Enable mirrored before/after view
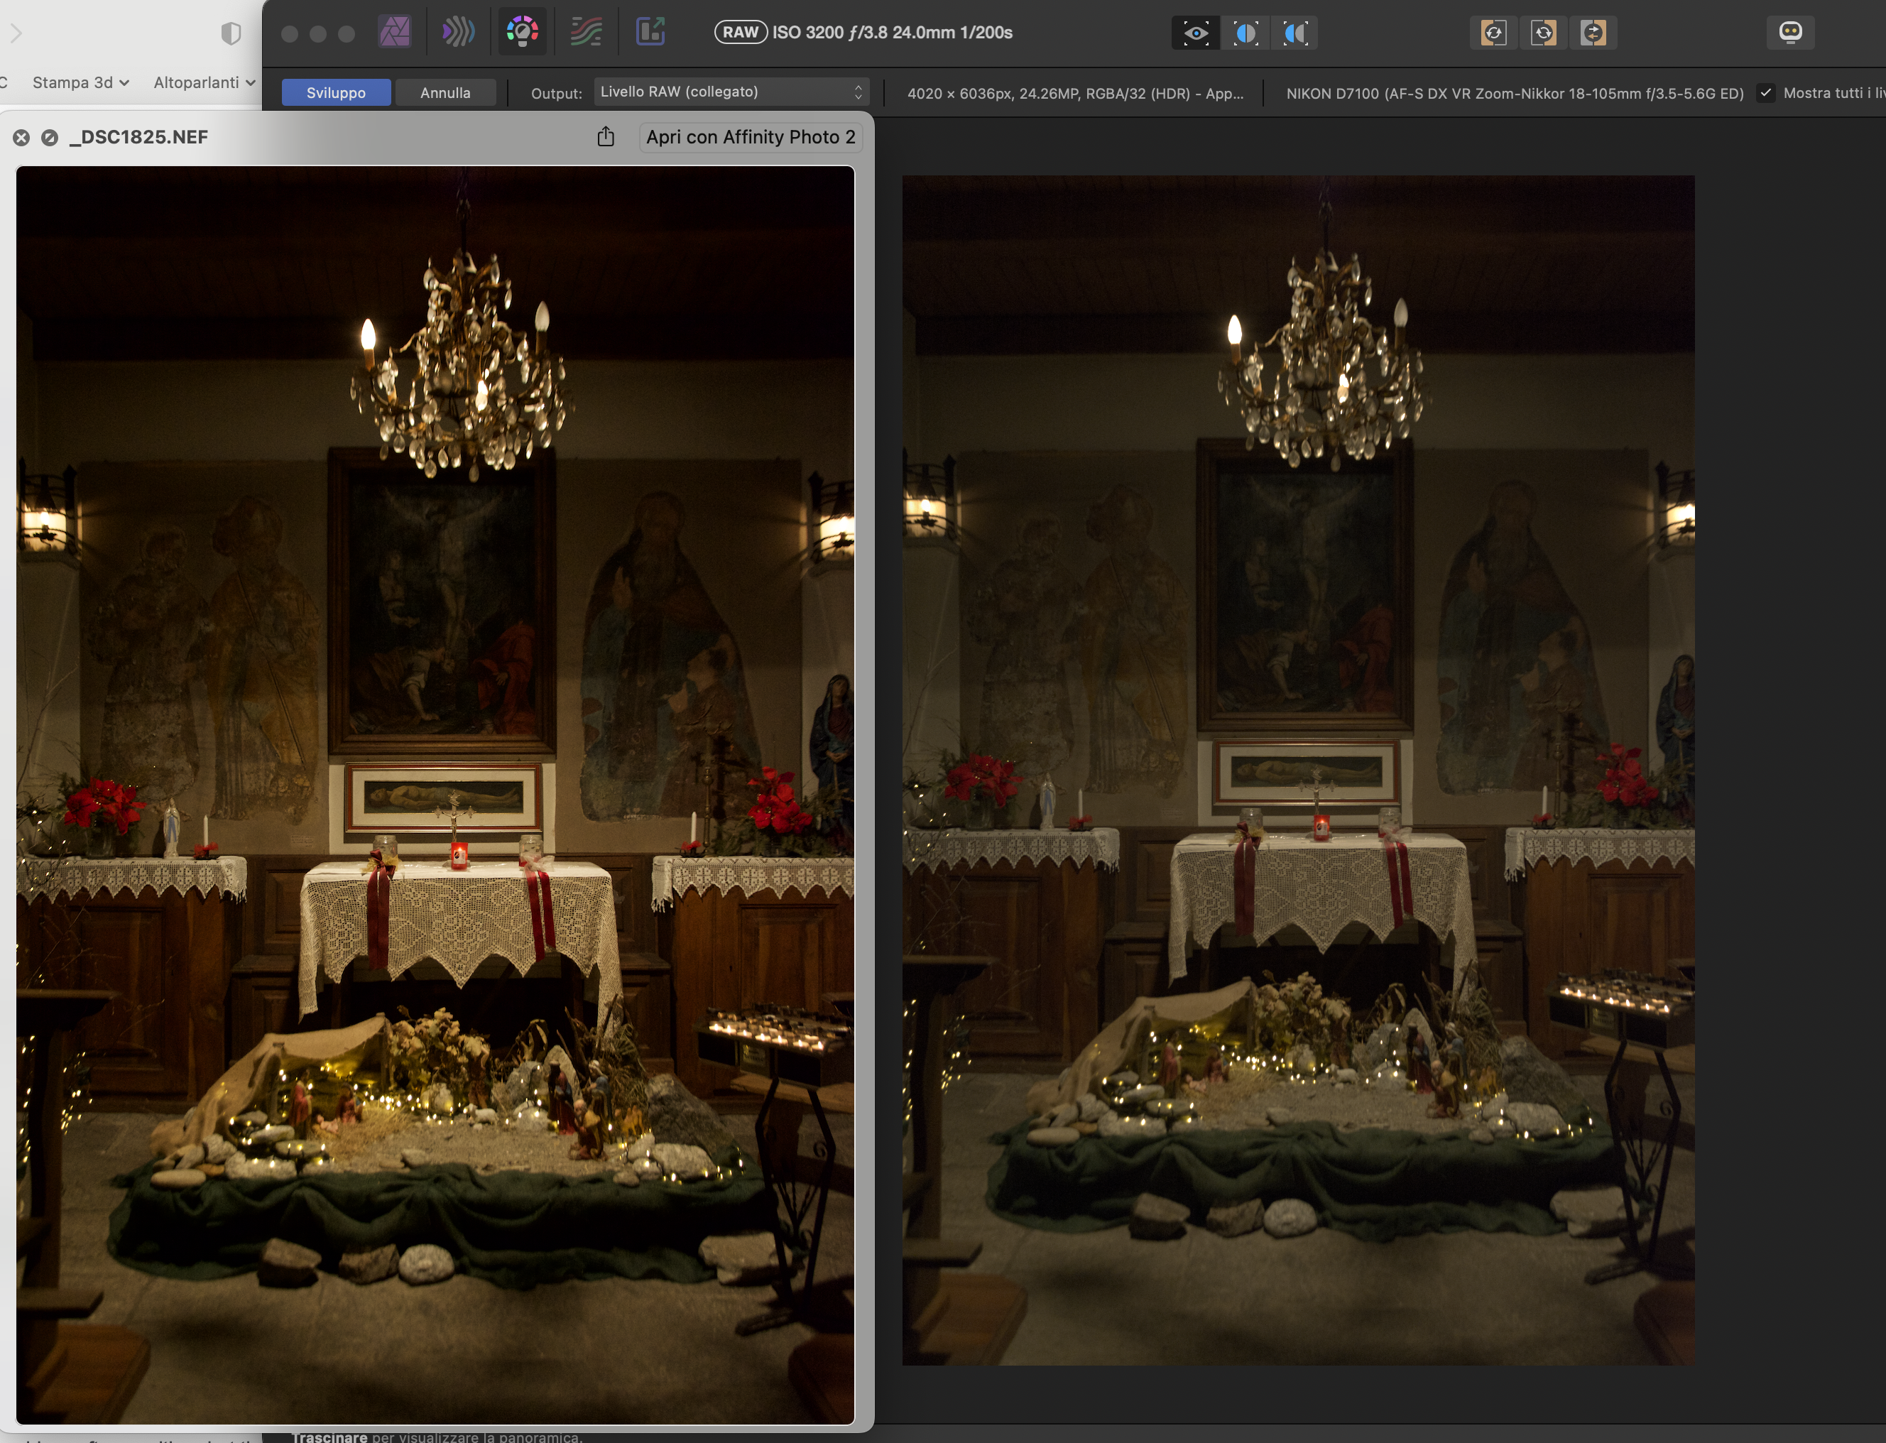 pyautogui.click(x=1295, y=33)
